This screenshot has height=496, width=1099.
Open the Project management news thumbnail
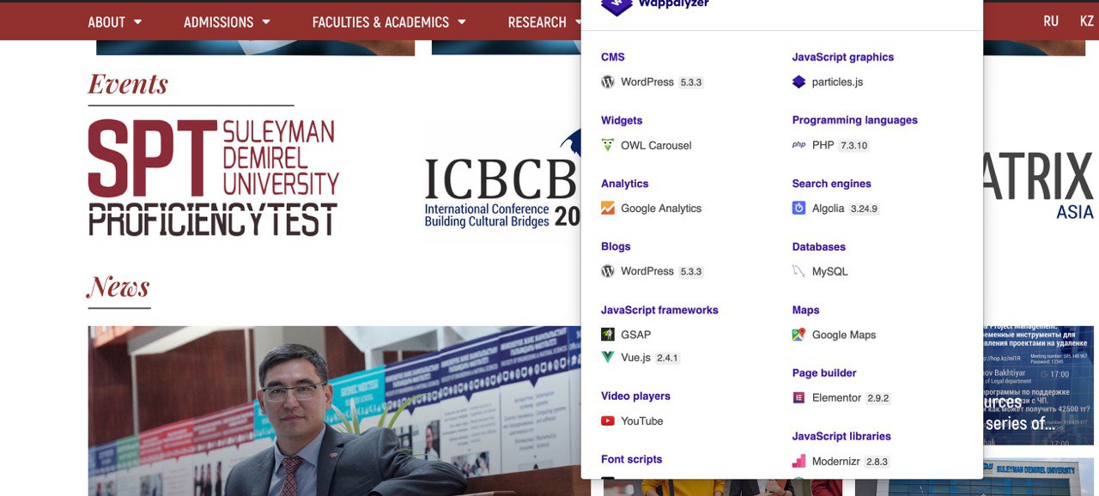pyautogui.click(x=1038, y=386)
